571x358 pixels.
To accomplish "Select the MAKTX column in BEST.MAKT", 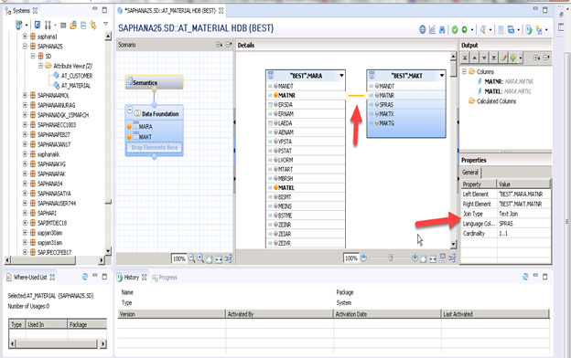I will (406, 114).
